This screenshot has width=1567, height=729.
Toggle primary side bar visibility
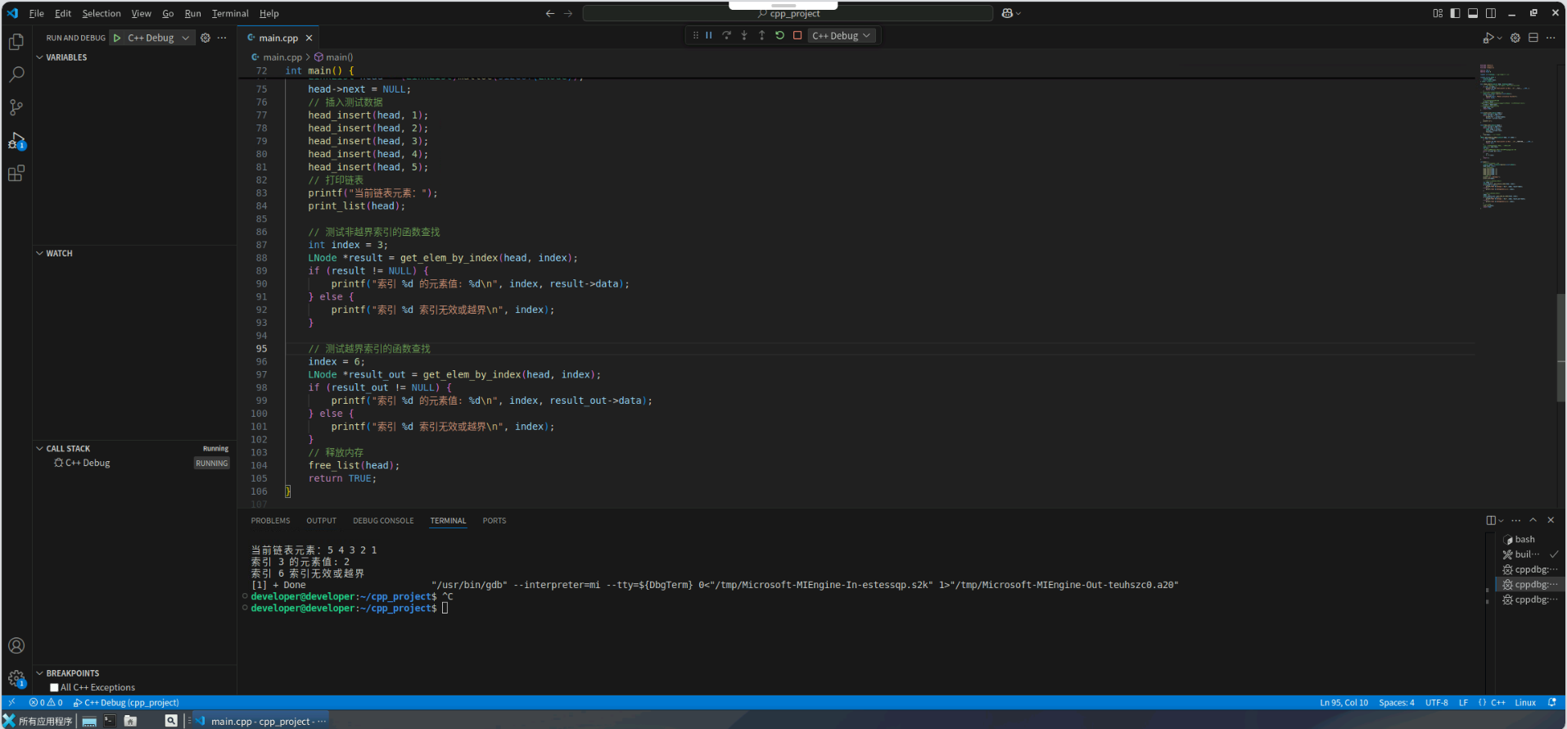1455,13
